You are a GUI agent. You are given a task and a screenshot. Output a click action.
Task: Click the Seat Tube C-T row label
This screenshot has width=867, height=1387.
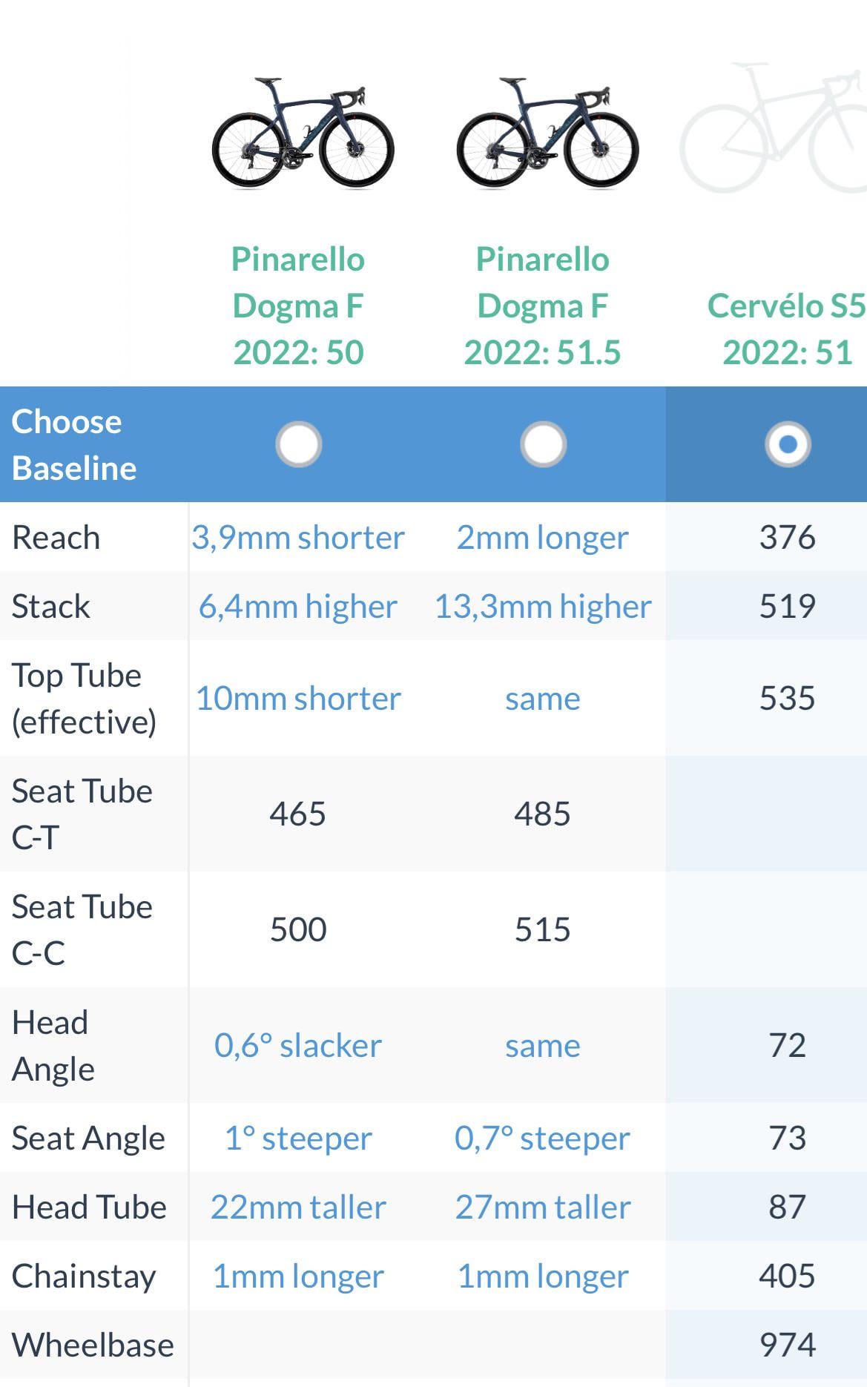tap(82, 814)
